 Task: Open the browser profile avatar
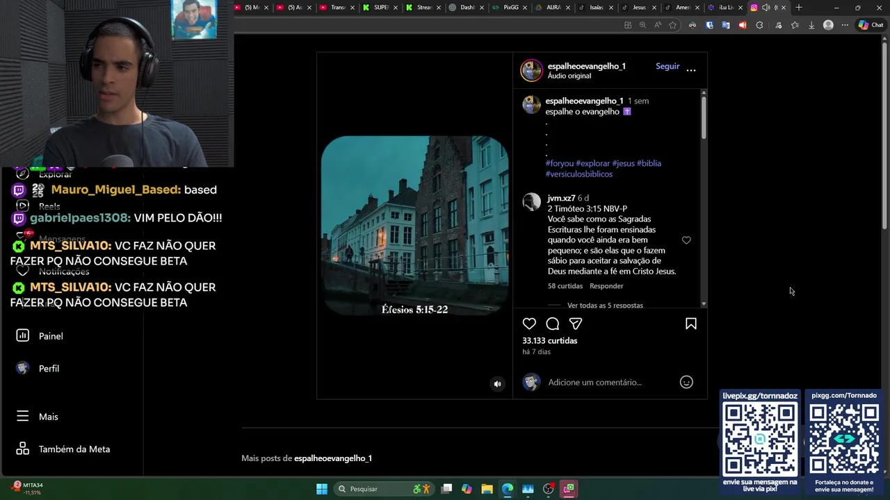pyautogui.click(x=828, y=25)
